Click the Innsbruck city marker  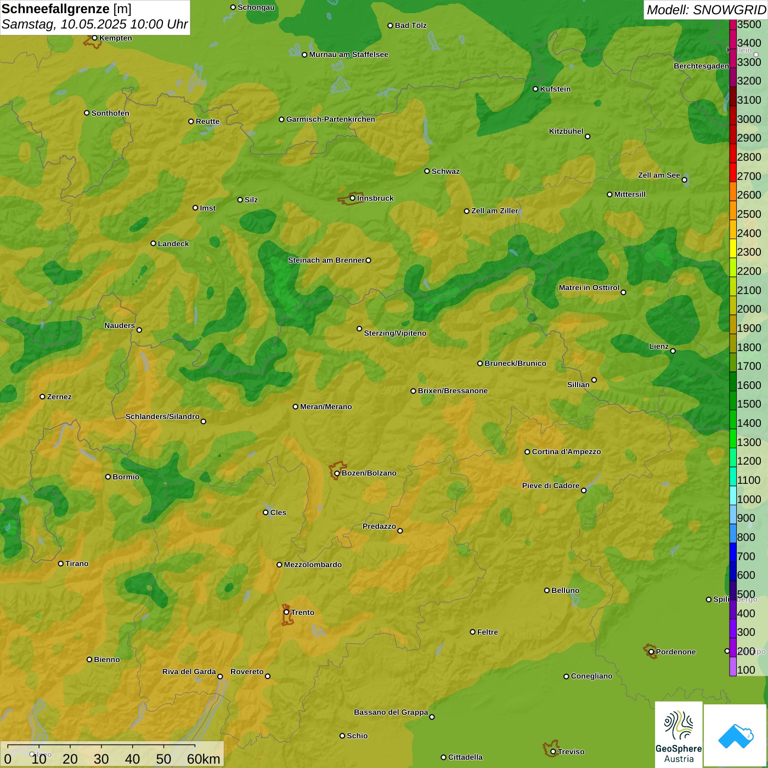click(x=353, y=198)
